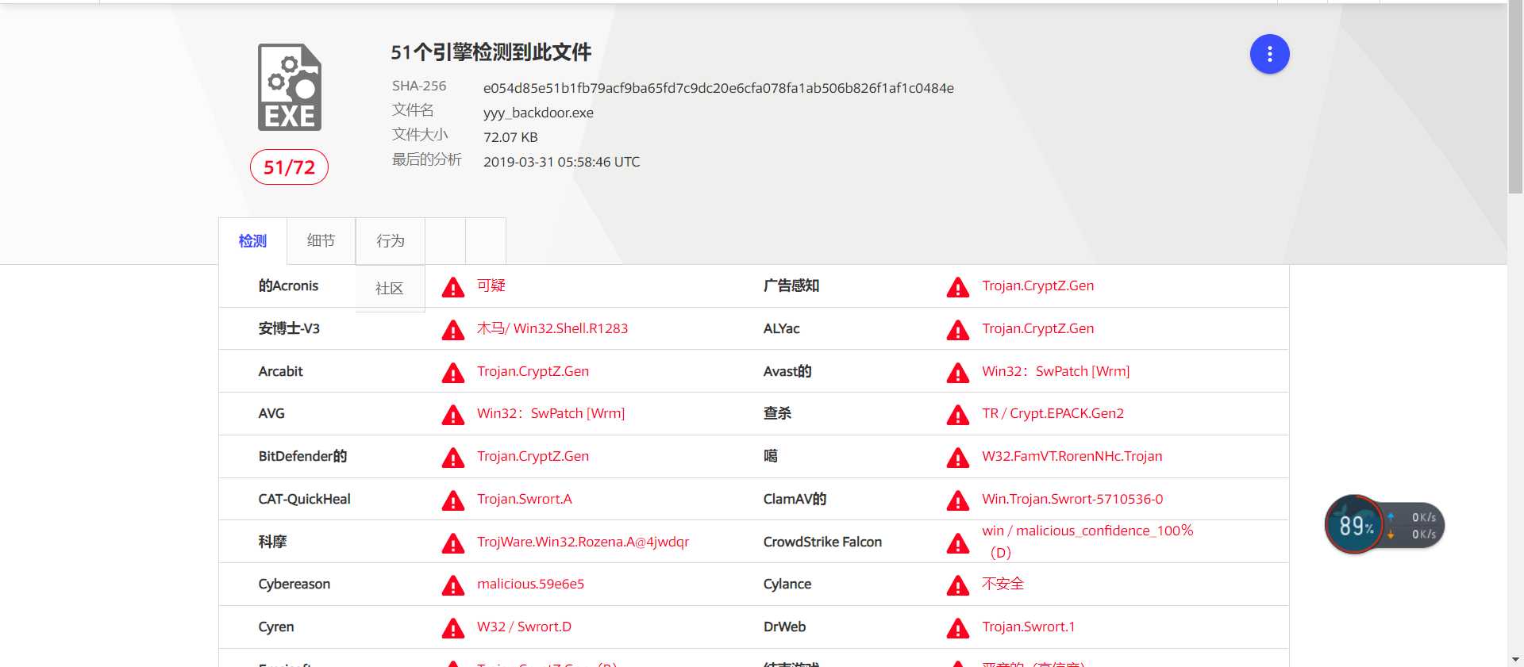Click the result malicious.59e6e5
This screenshot has width=1524, height=667.
pos(530,584)
